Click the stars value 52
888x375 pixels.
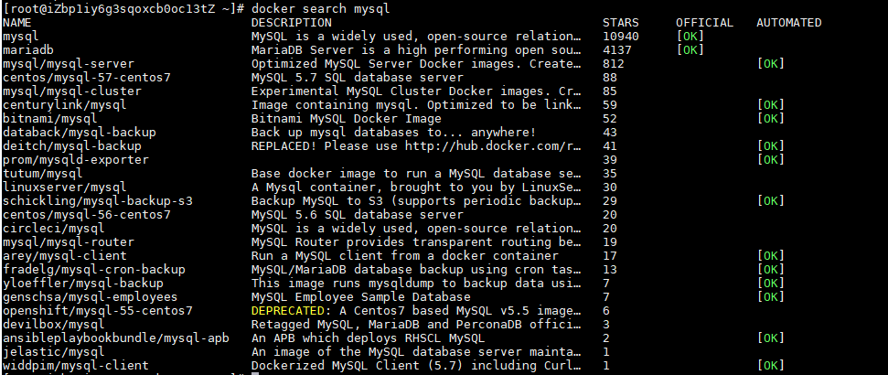[x=610, y=118]
